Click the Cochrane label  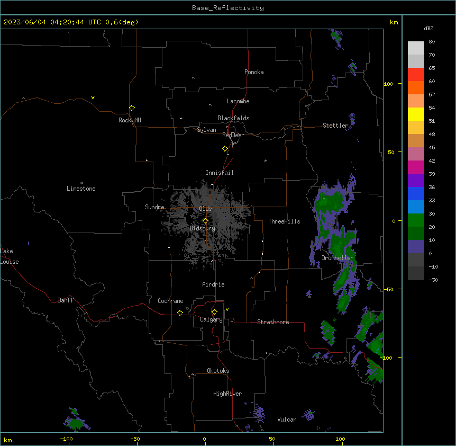pyautogui.click(x=170, y=301)
